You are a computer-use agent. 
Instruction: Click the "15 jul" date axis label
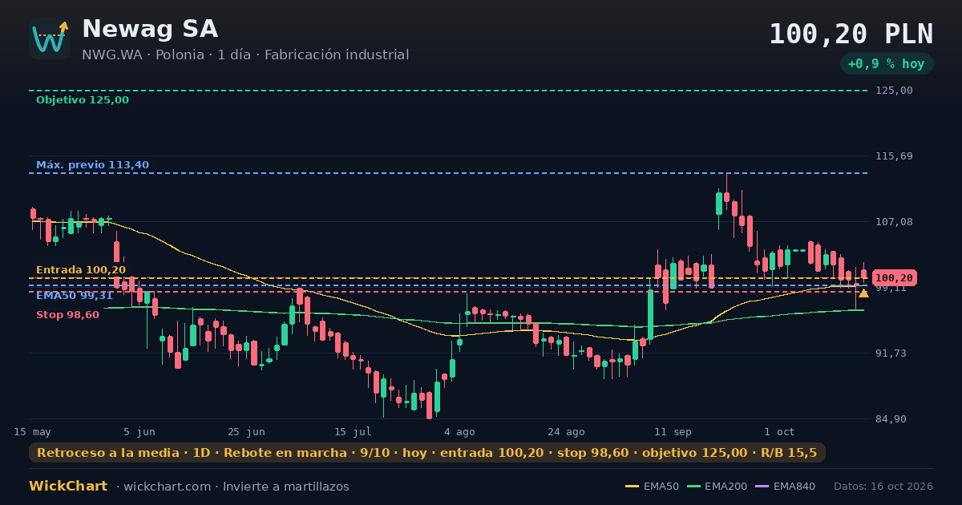coord(353,432)
